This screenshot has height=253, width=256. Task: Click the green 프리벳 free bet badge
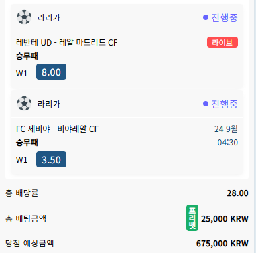click(192, 218)
